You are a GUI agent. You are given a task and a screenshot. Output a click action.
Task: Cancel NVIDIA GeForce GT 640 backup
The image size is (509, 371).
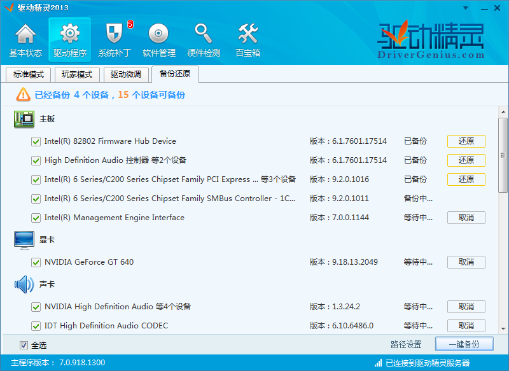(466, 262)
